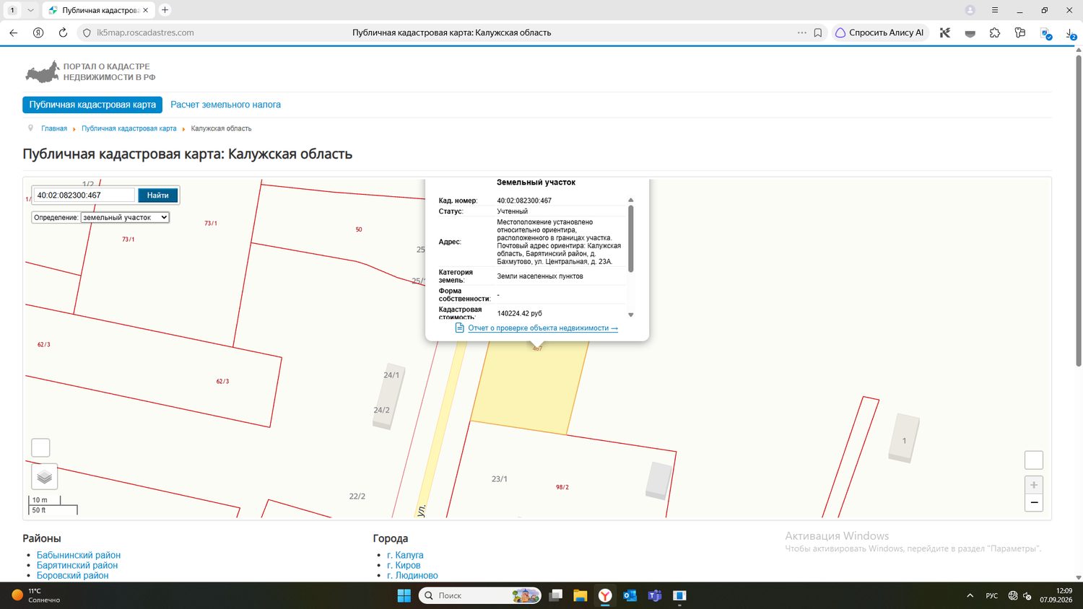
Task: Zoom in on the cadastral map
Action: (1034, 485)
